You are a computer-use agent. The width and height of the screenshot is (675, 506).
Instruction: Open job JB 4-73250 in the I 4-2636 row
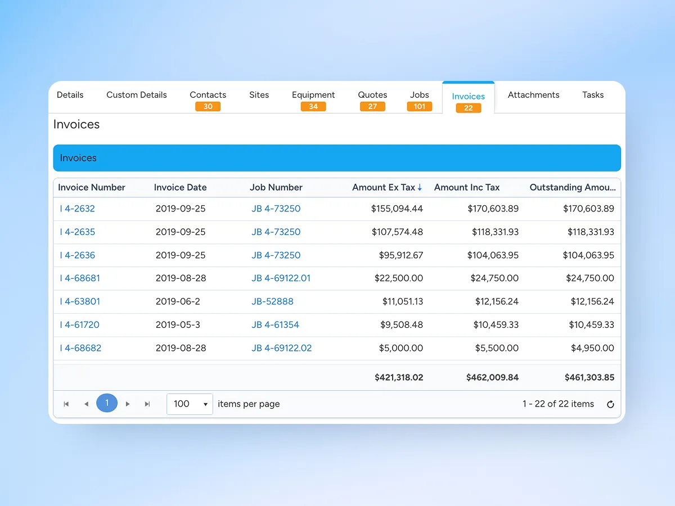click(276, 255)
